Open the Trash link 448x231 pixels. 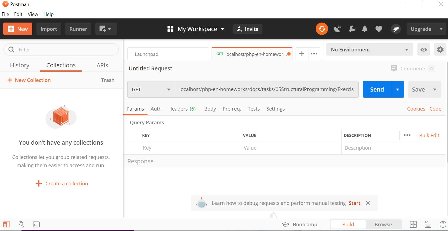click(x=108, y=80)
